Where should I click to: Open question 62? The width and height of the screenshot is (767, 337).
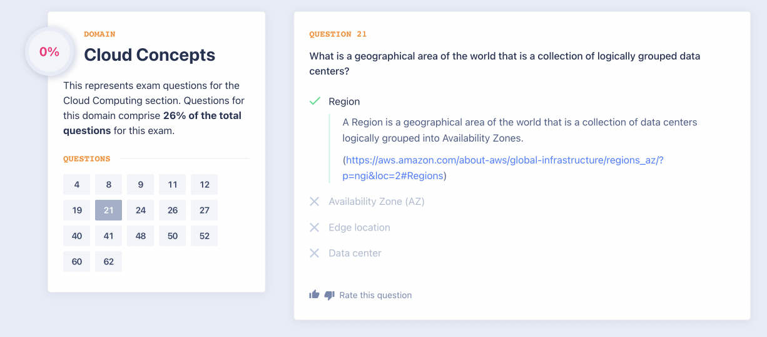point(109,262)
